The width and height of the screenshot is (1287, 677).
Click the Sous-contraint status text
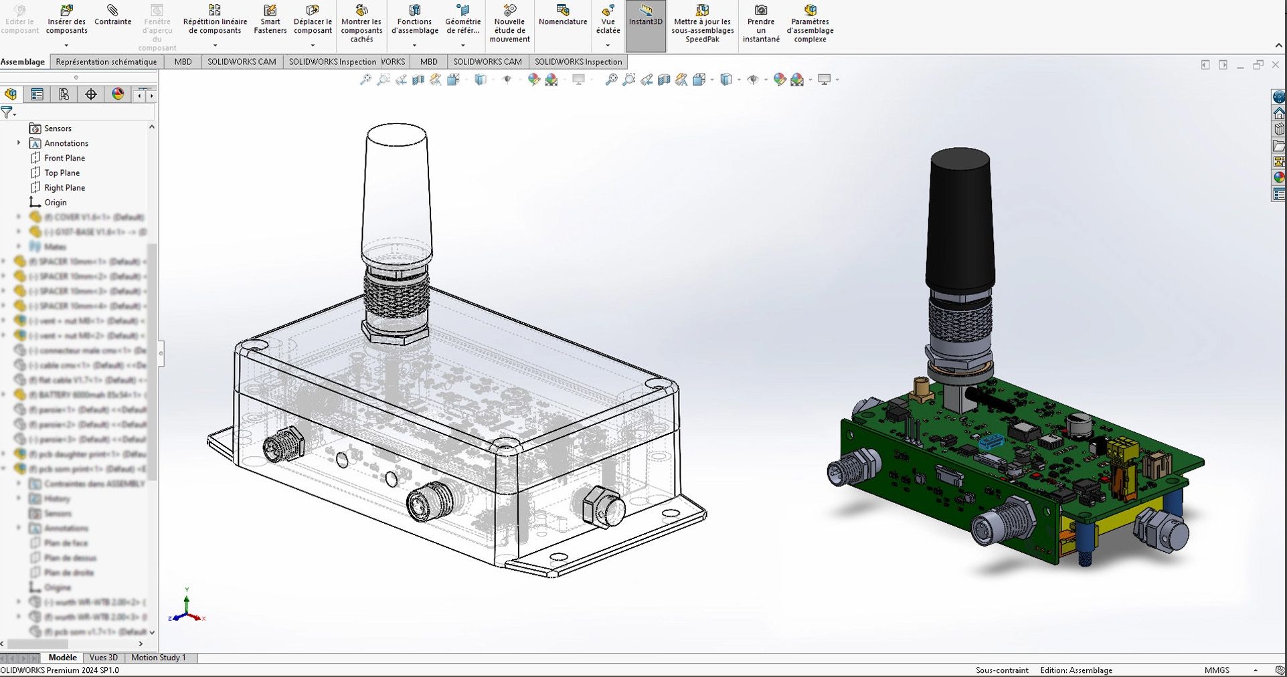click(1002, 670)
